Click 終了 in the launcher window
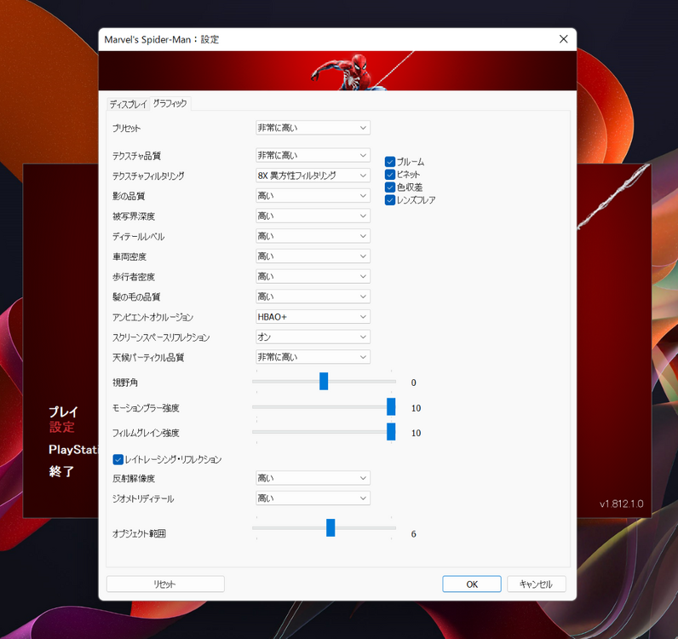This screenshot has width=678, height=639. (x=61, y=471)
